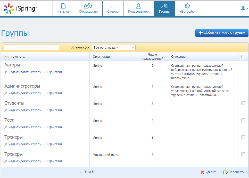Open the Отчеты tab
The height and width of the screenshot is (178, 249).
tap(113, 9)
